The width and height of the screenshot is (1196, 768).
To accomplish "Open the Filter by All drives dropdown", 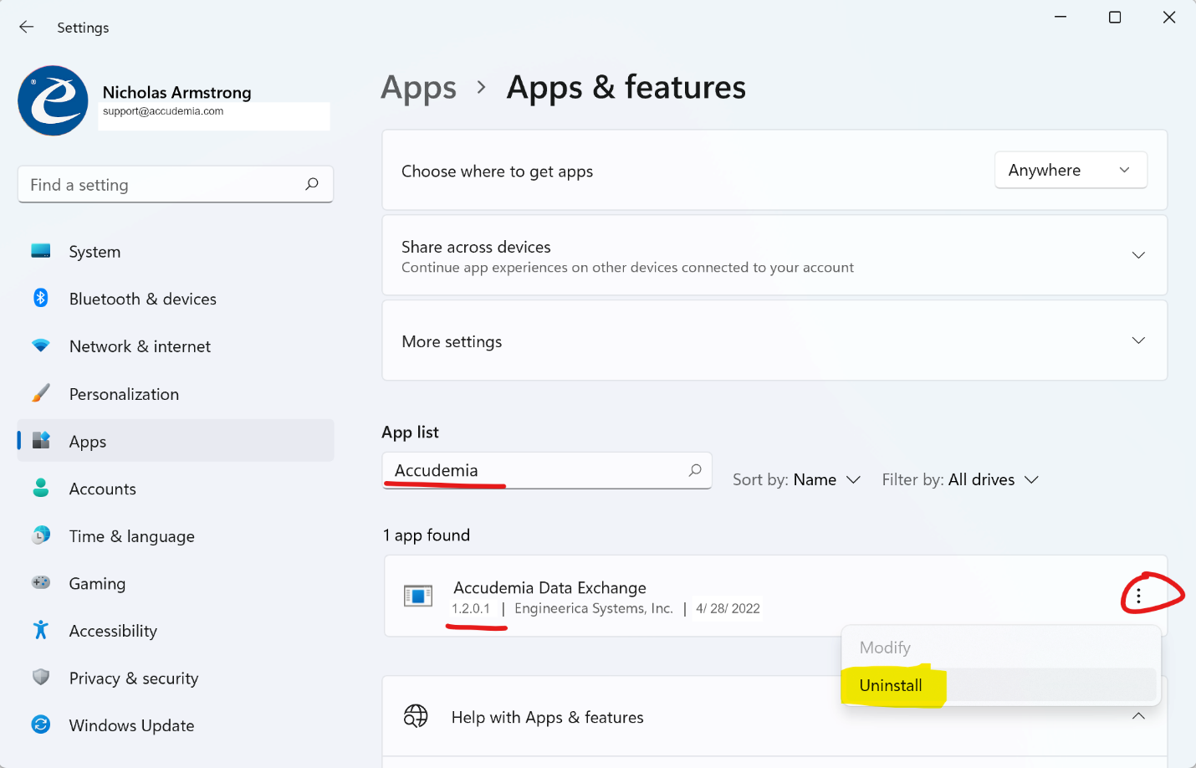I will 960,479.
